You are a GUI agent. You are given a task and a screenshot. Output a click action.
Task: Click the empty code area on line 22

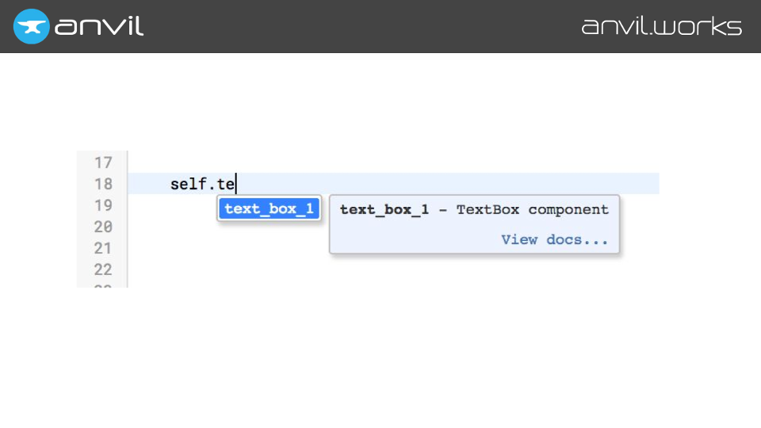coord(396,269)
